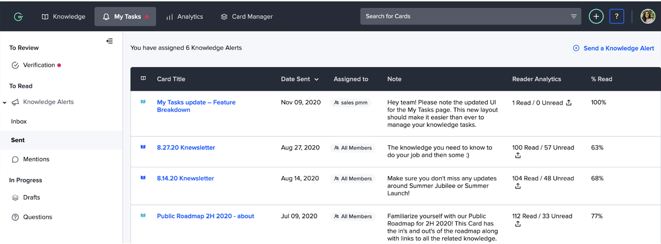The height and width of the screenshot is (244, 661).
Task: Open the user profile avatar
Action: (x=648, y=16)
